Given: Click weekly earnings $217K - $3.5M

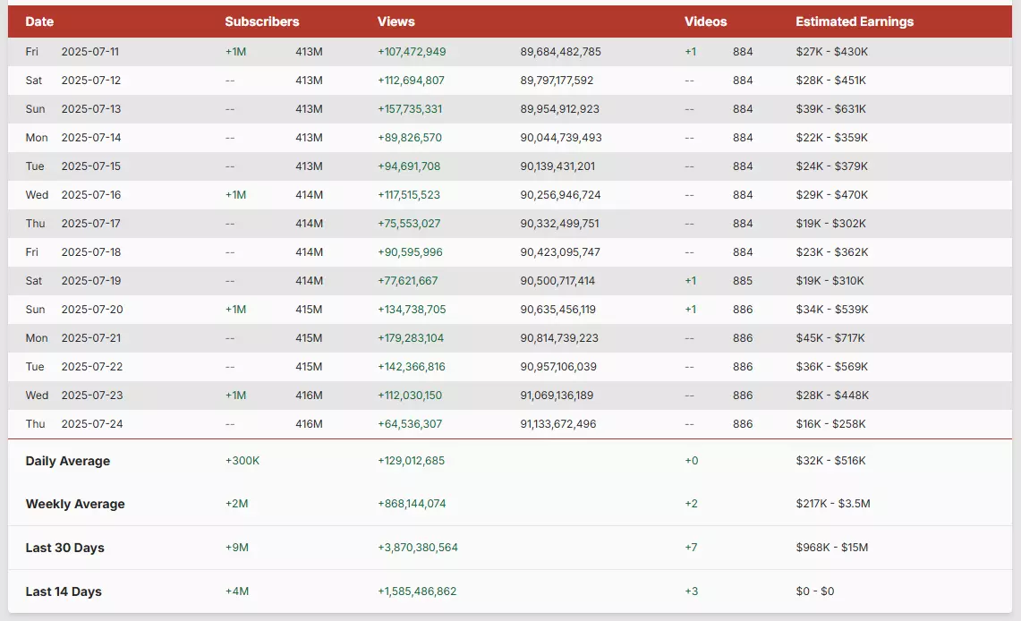Looking at the screenshot, I should pyautogui.click(x=833, y=503).
